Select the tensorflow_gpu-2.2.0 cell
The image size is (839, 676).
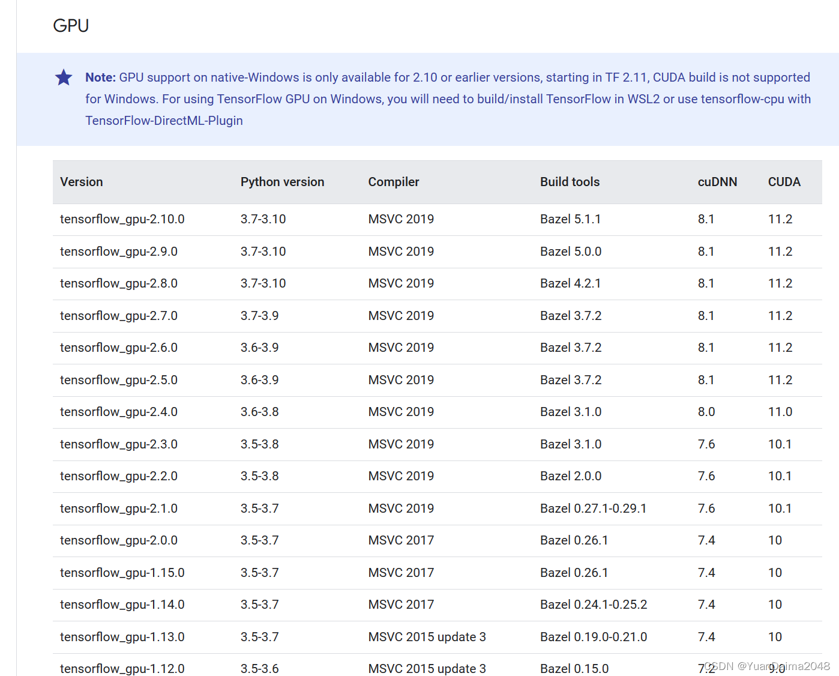click(119, 476)
